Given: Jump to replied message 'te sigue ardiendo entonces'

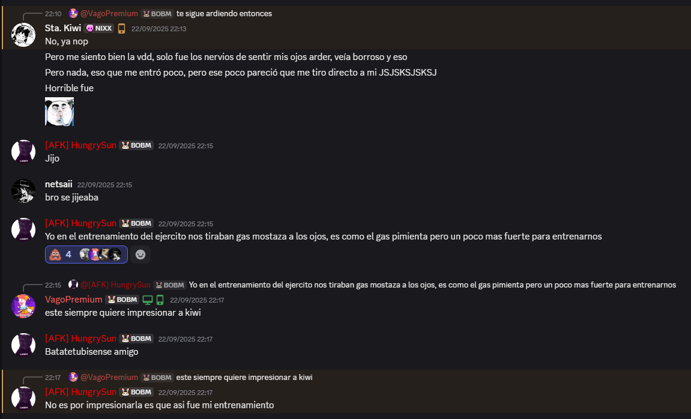Looking at the screenshot, I should [225, 14].
